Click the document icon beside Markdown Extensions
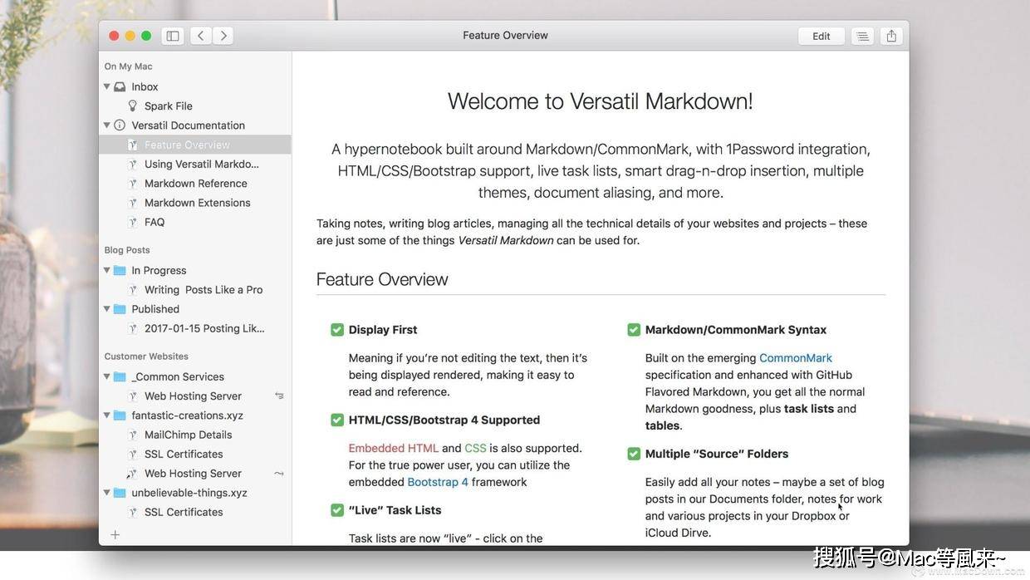 (132, 203)
